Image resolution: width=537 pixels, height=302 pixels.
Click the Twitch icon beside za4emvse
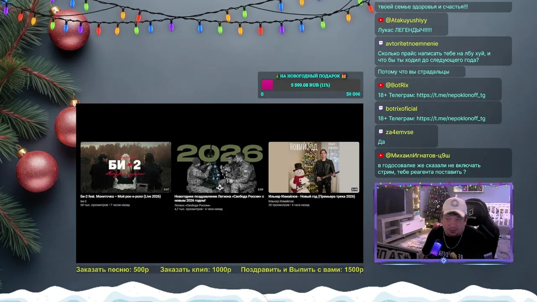coord(381,132)
